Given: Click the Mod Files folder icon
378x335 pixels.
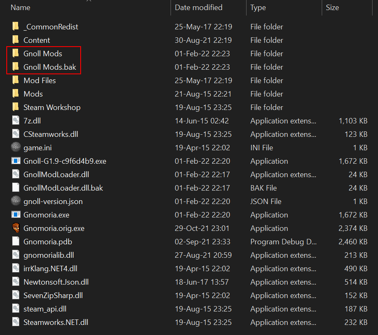Looking at the screenshot, I should click(16, 80).
